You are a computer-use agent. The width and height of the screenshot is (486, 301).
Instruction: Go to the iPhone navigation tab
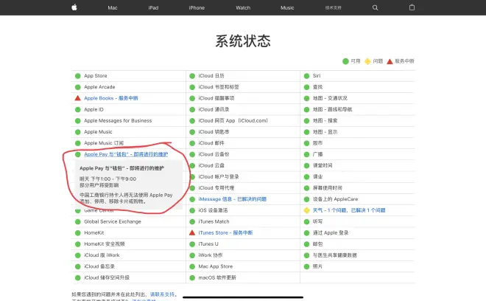197,7
